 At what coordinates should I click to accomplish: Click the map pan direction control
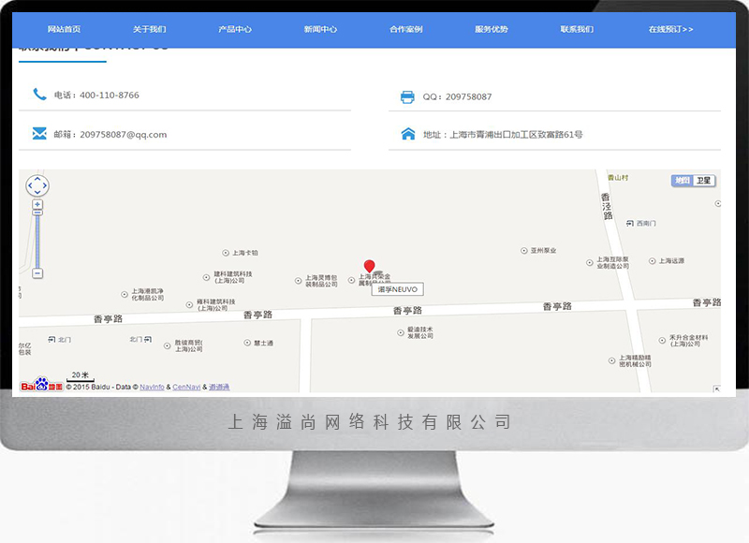37,185
